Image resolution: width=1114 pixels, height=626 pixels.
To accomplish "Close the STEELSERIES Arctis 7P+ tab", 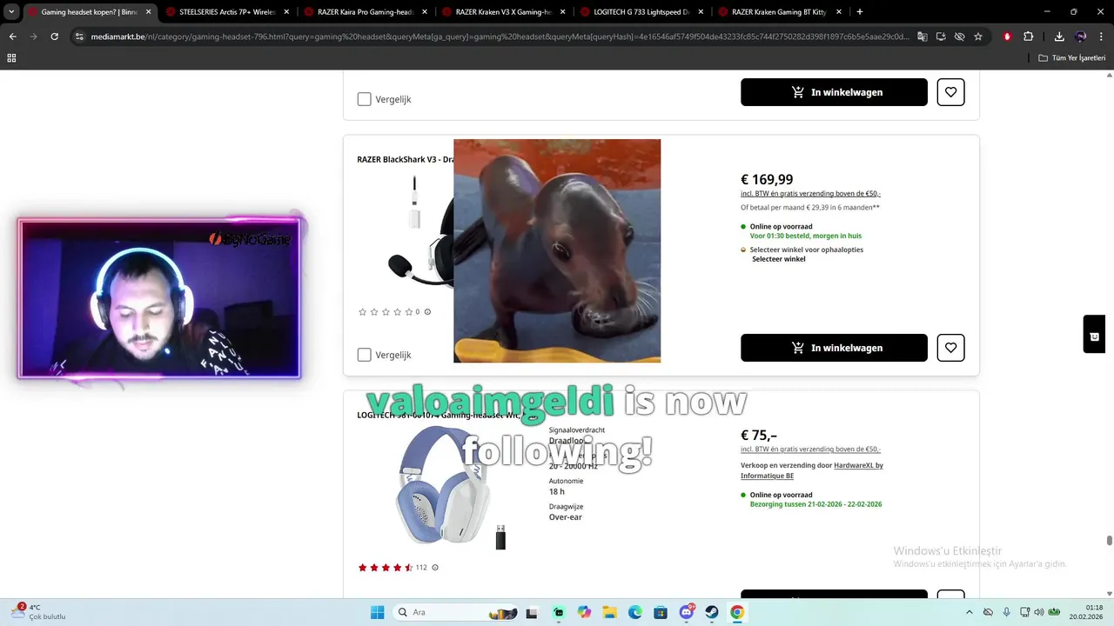I will click(286, 12).
